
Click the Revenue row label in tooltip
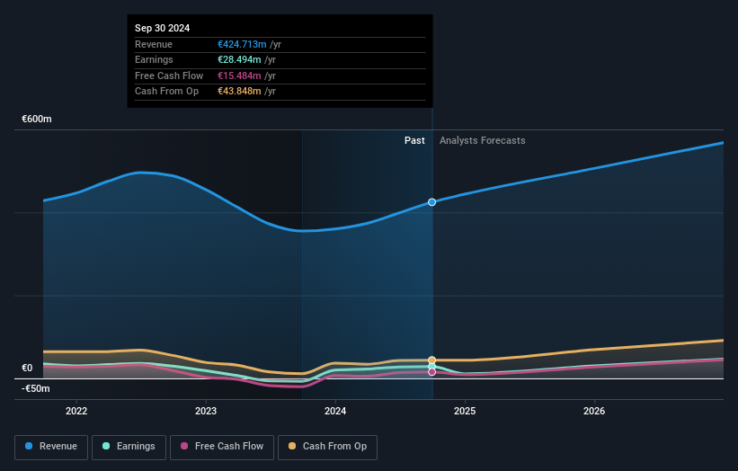coord(154,44)
